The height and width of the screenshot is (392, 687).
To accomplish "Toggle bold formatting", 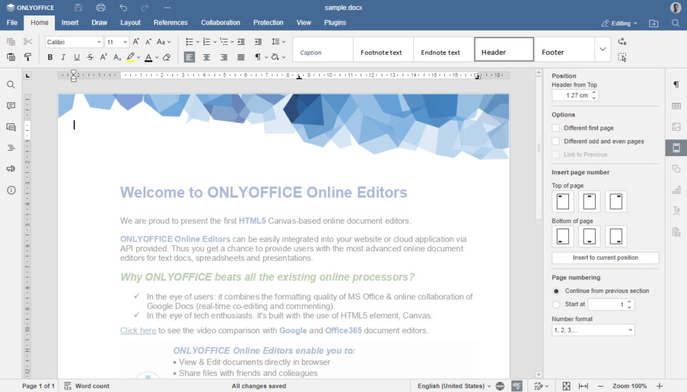I will (50, 57).
